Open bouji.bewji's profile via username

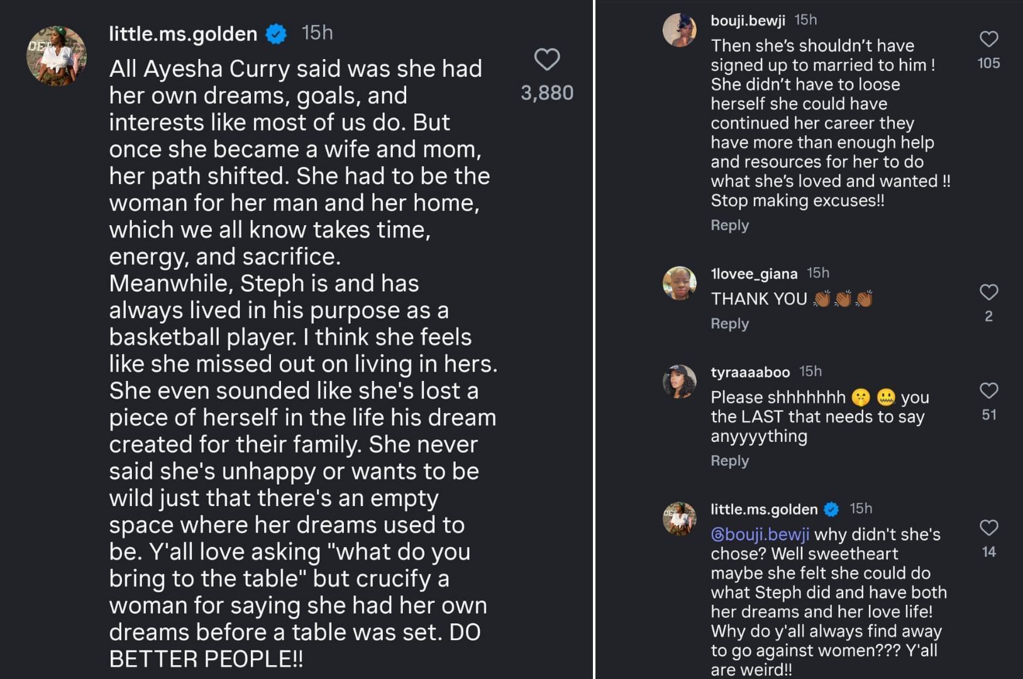[748, 21]
